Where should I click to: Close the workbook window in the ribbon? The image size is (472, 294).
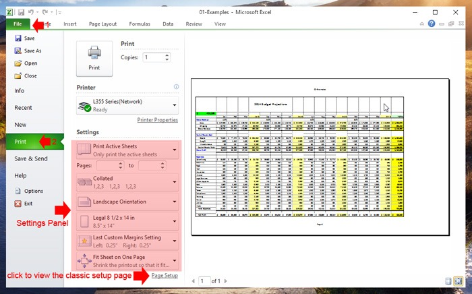pos(461,23)
